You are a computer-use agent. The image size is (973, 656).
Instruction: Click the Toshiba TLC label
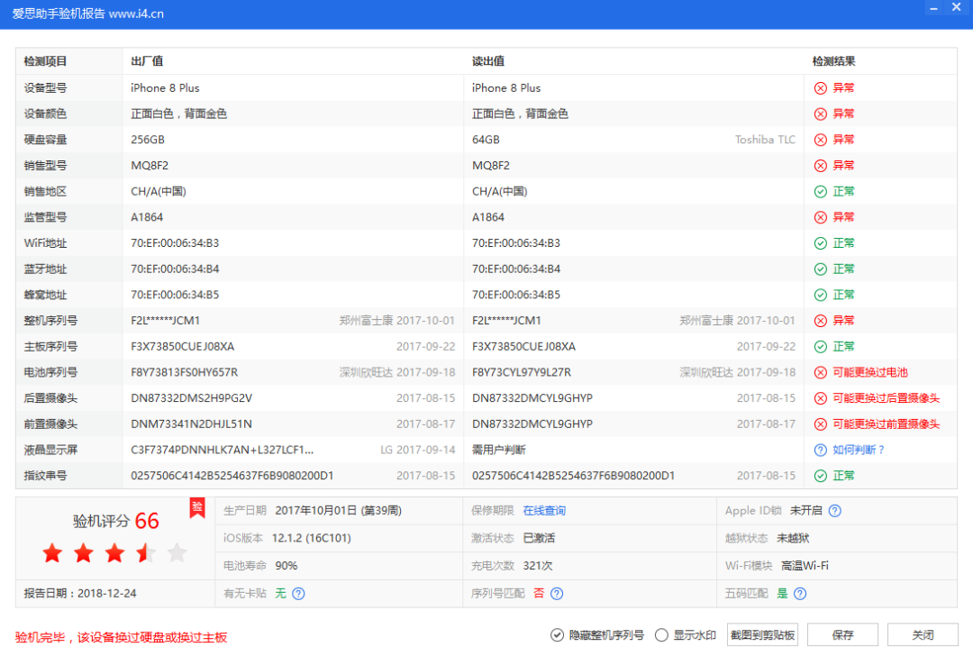765,140
